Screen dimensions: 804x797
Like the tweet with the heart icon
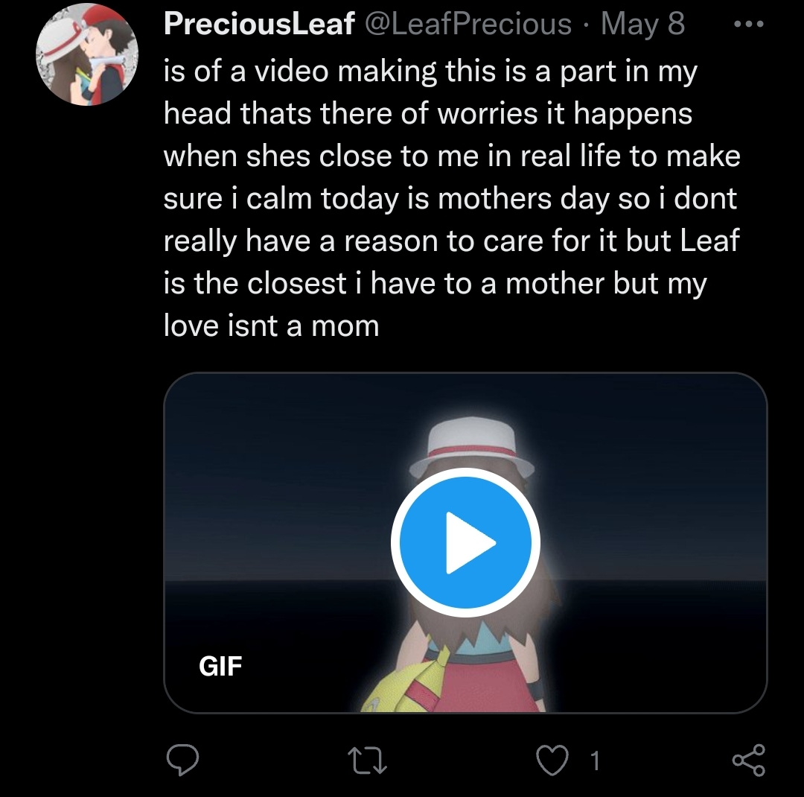tap(552, 759)
